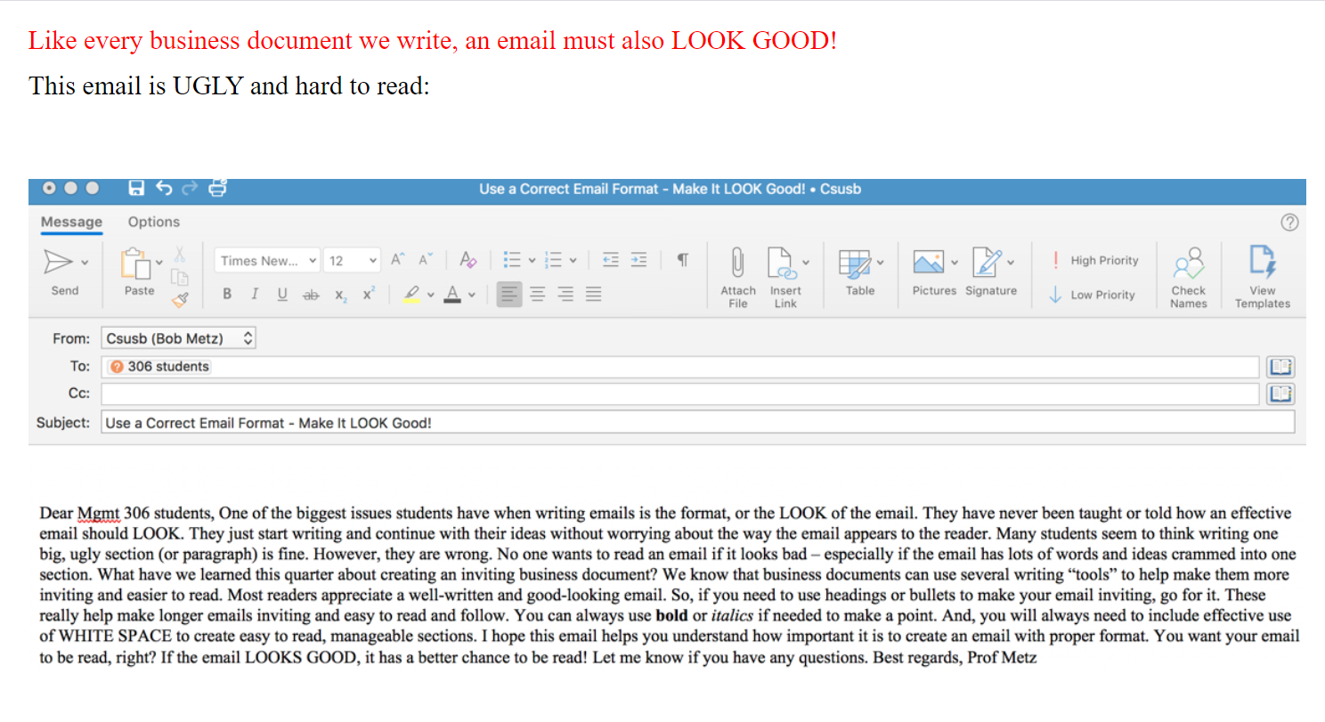Screen dimensions: 1325x722
Task: Click the Increase Indent icon
Action: (x=638, y=260)
